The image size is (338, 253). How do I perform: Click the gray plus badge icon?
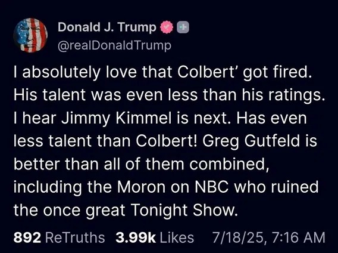click(x=183, y=27)
